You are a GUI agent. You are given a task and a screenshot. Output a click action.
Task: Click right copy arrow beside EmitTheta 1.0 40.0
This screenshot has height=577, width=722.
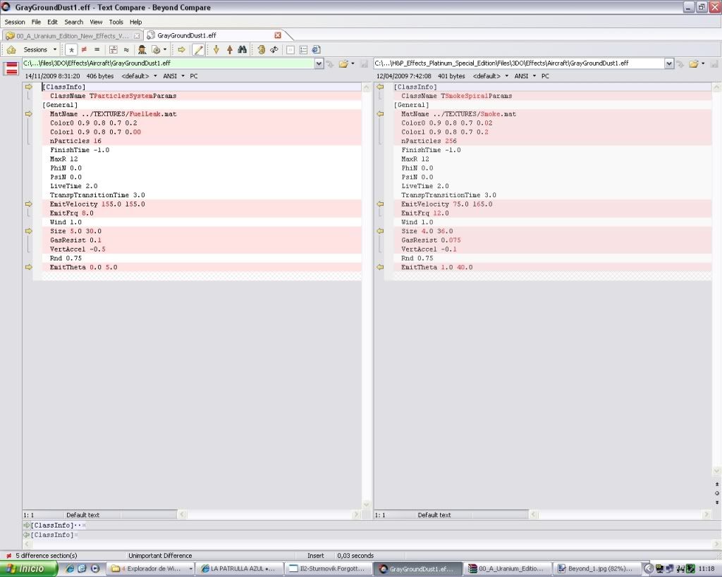pos(380,267)
